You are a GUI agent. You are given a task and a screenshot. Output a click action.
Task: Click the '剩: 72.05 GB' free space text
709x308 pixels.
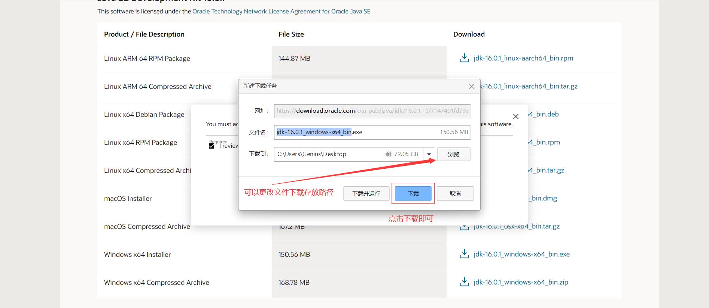click(x=402, y=154)
